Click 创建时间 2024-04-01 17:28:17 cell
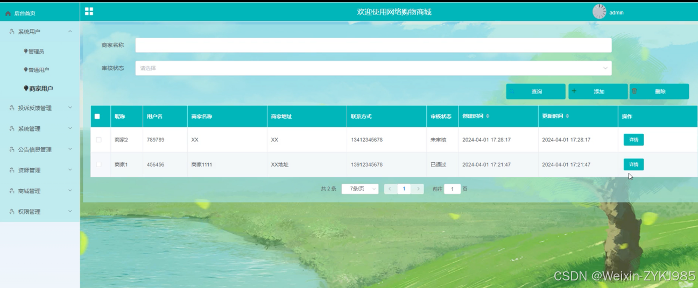This screenshot has height=288, width=698. [x=487, y=140]
